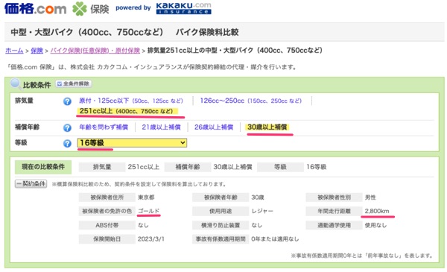
Task: Click the 価格.com logo
Action: (35, 8)
